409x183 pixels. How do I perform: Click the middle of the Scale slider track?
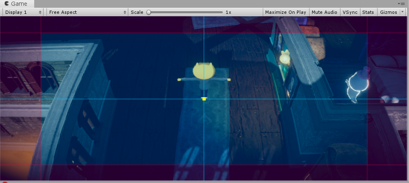coord(185,12)
